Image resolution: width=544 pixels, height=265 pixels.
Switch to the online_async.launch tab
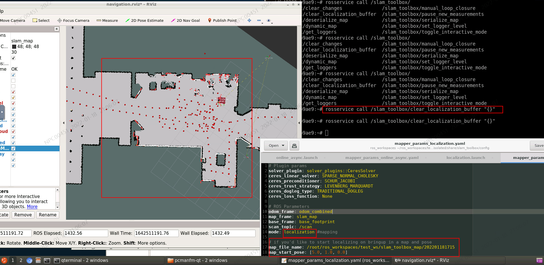[x=297, y=158]
